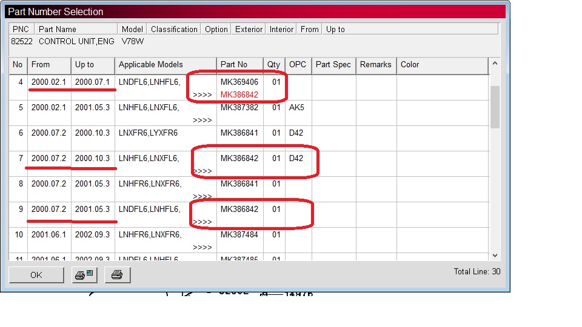
Task: Click the Classification header in the top panel
Action: 174,29
